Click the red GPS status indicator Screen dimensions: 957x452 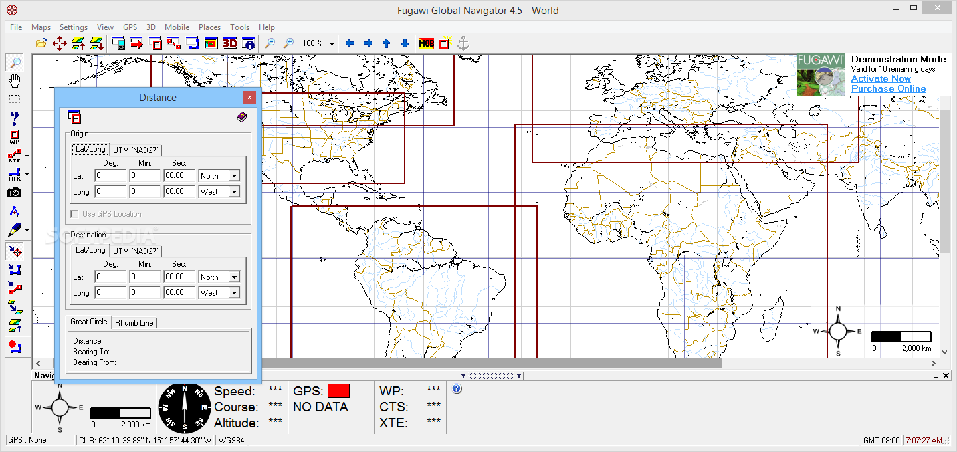tap(338, 391)
